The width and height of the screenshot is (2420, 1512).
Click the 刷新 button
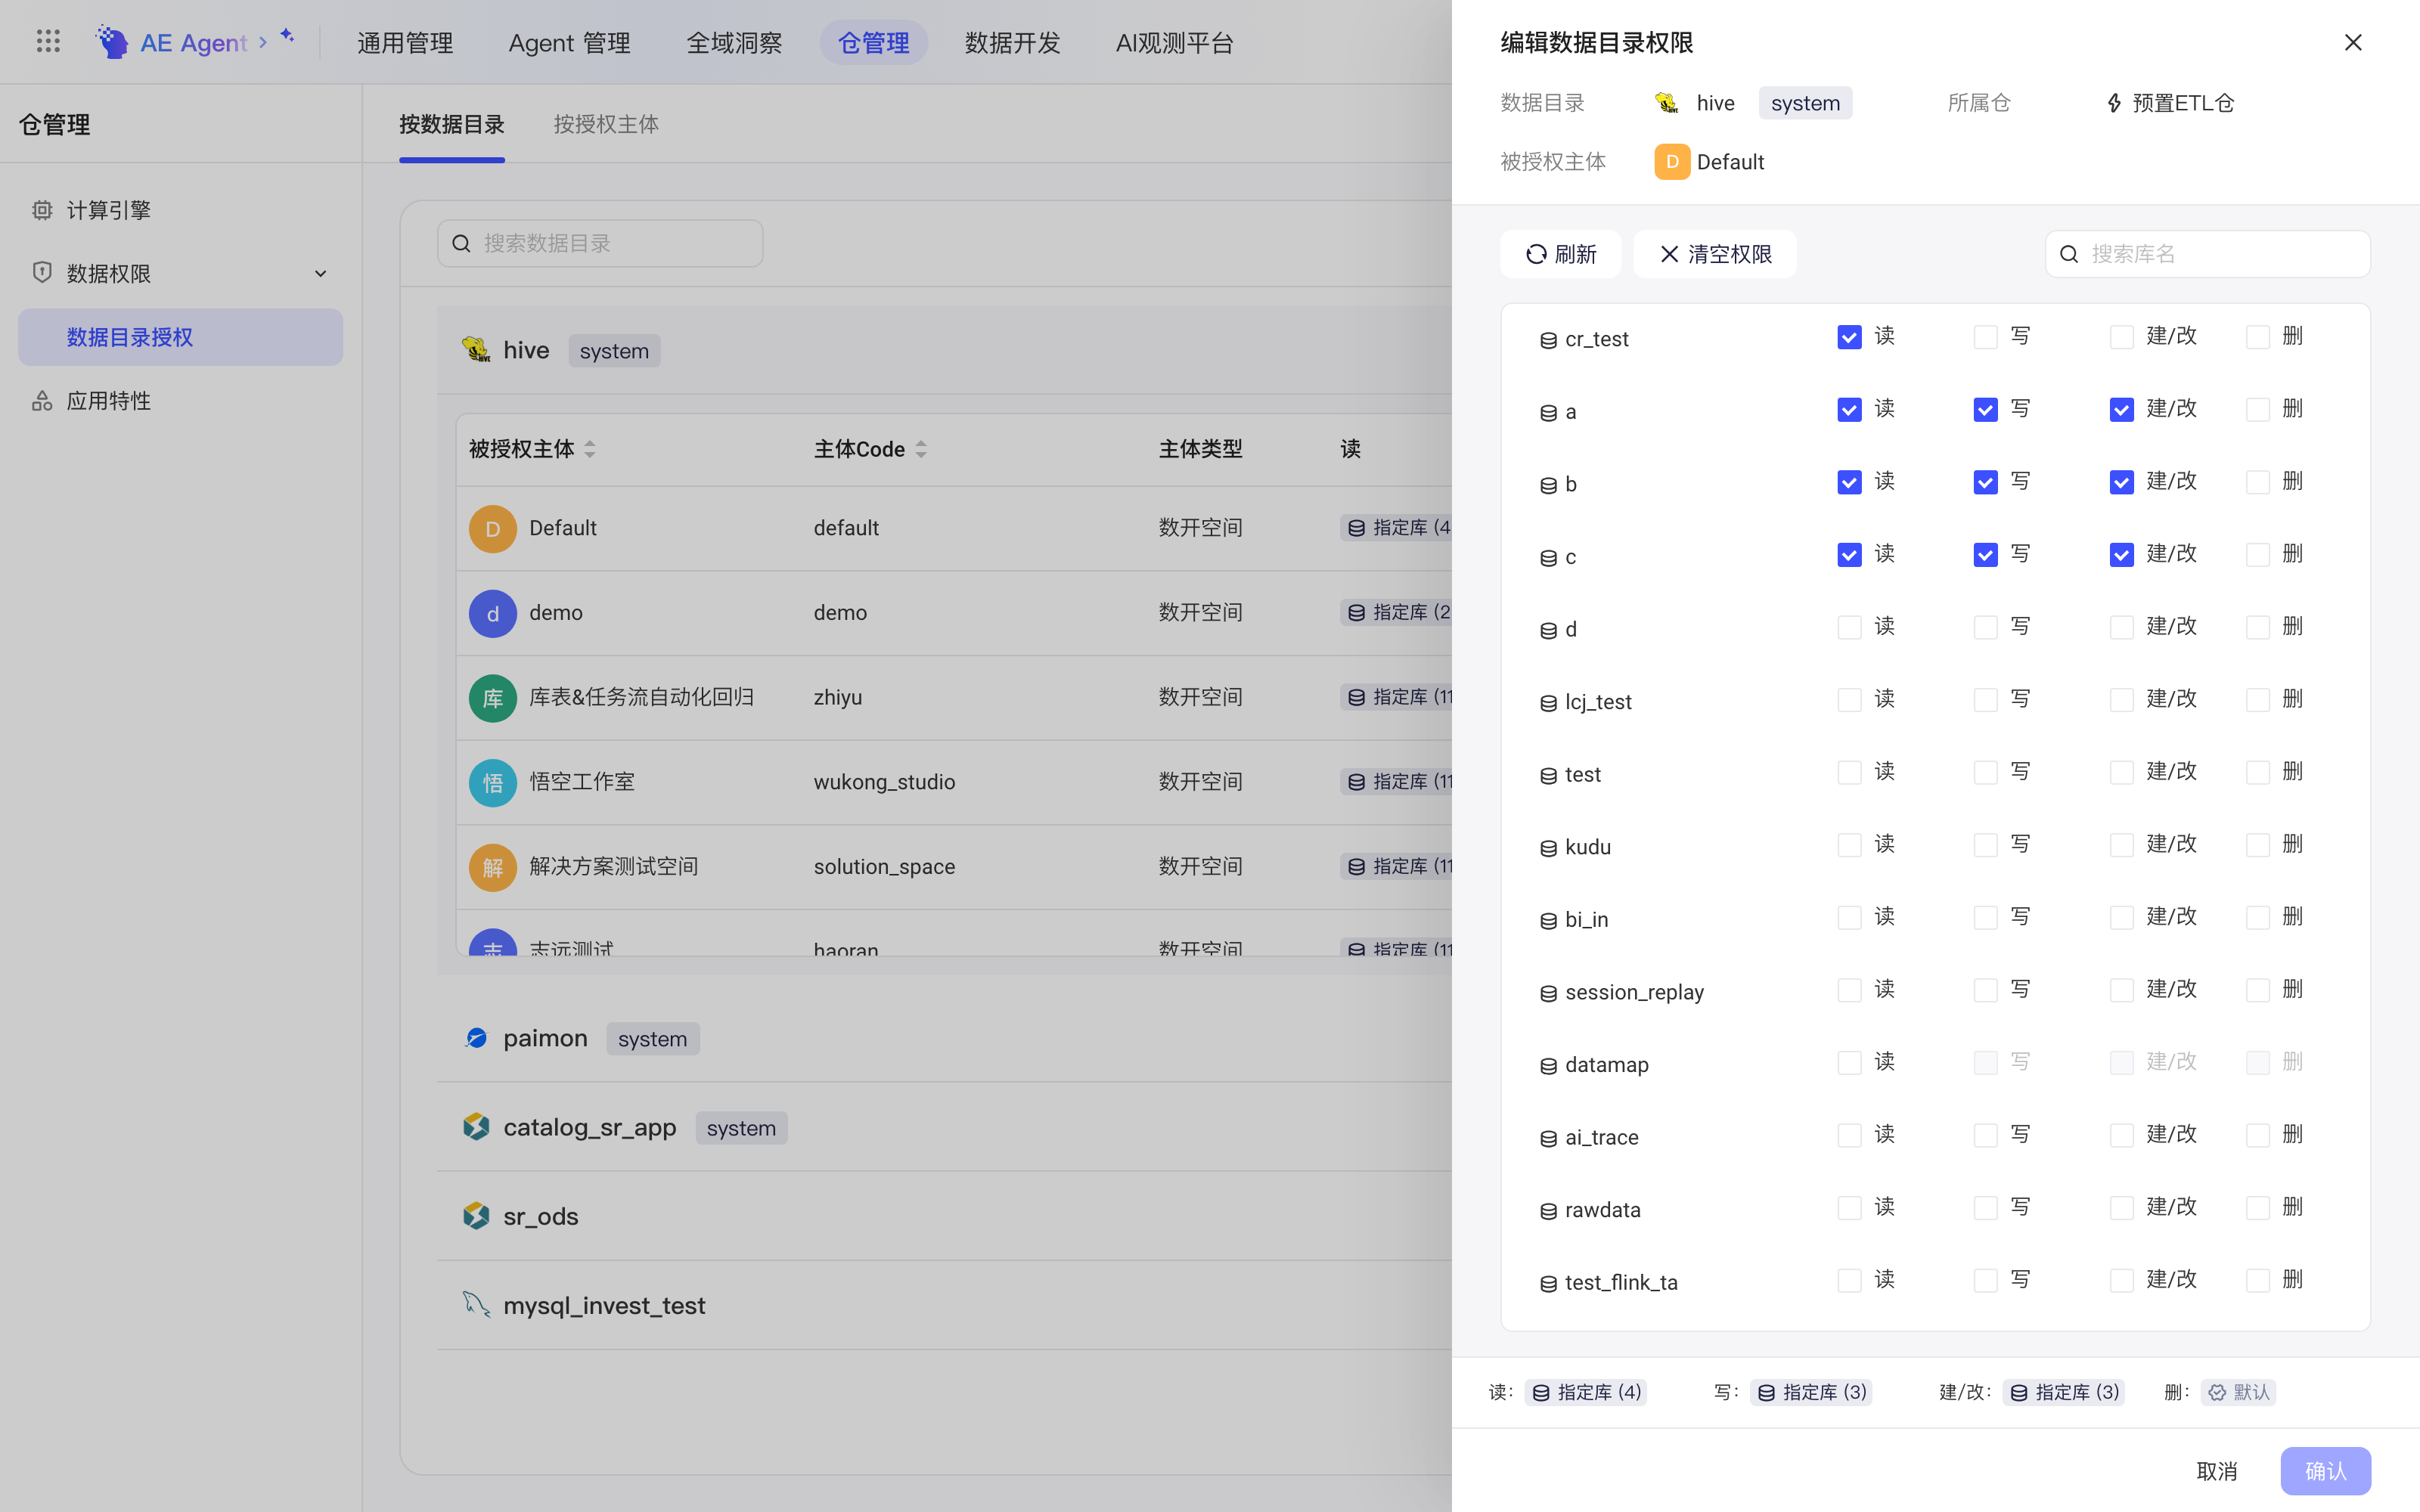pos(1560,254)
